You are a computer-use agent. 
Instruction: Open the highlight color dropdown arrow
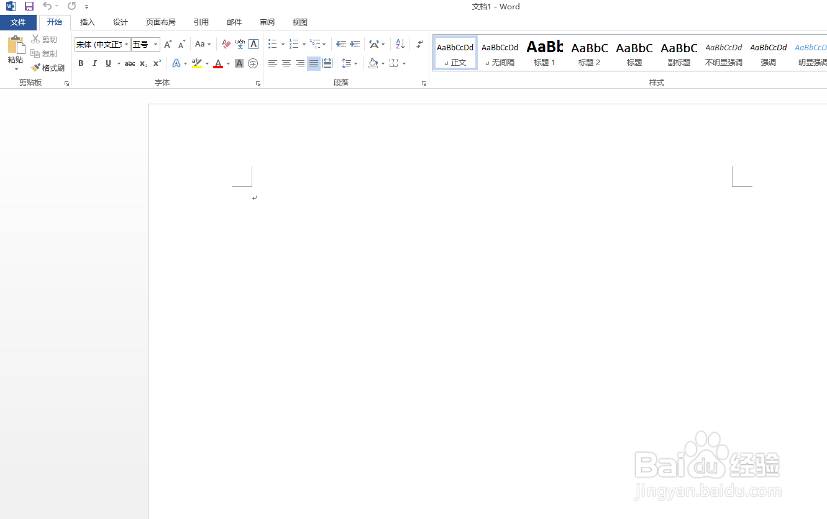[207, 63]
